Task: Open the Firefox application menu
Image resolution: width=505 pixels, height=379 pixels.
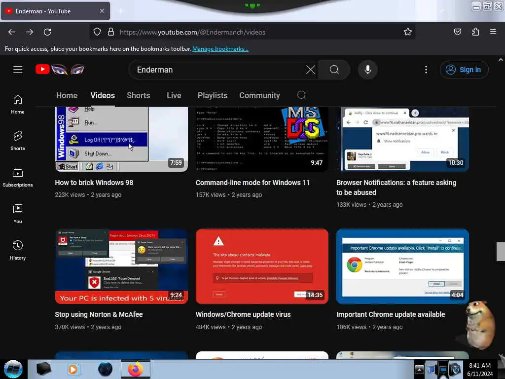Action: point(493,32)
